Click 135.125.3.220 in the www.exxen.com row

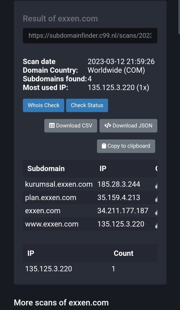[x=121, y=224]
